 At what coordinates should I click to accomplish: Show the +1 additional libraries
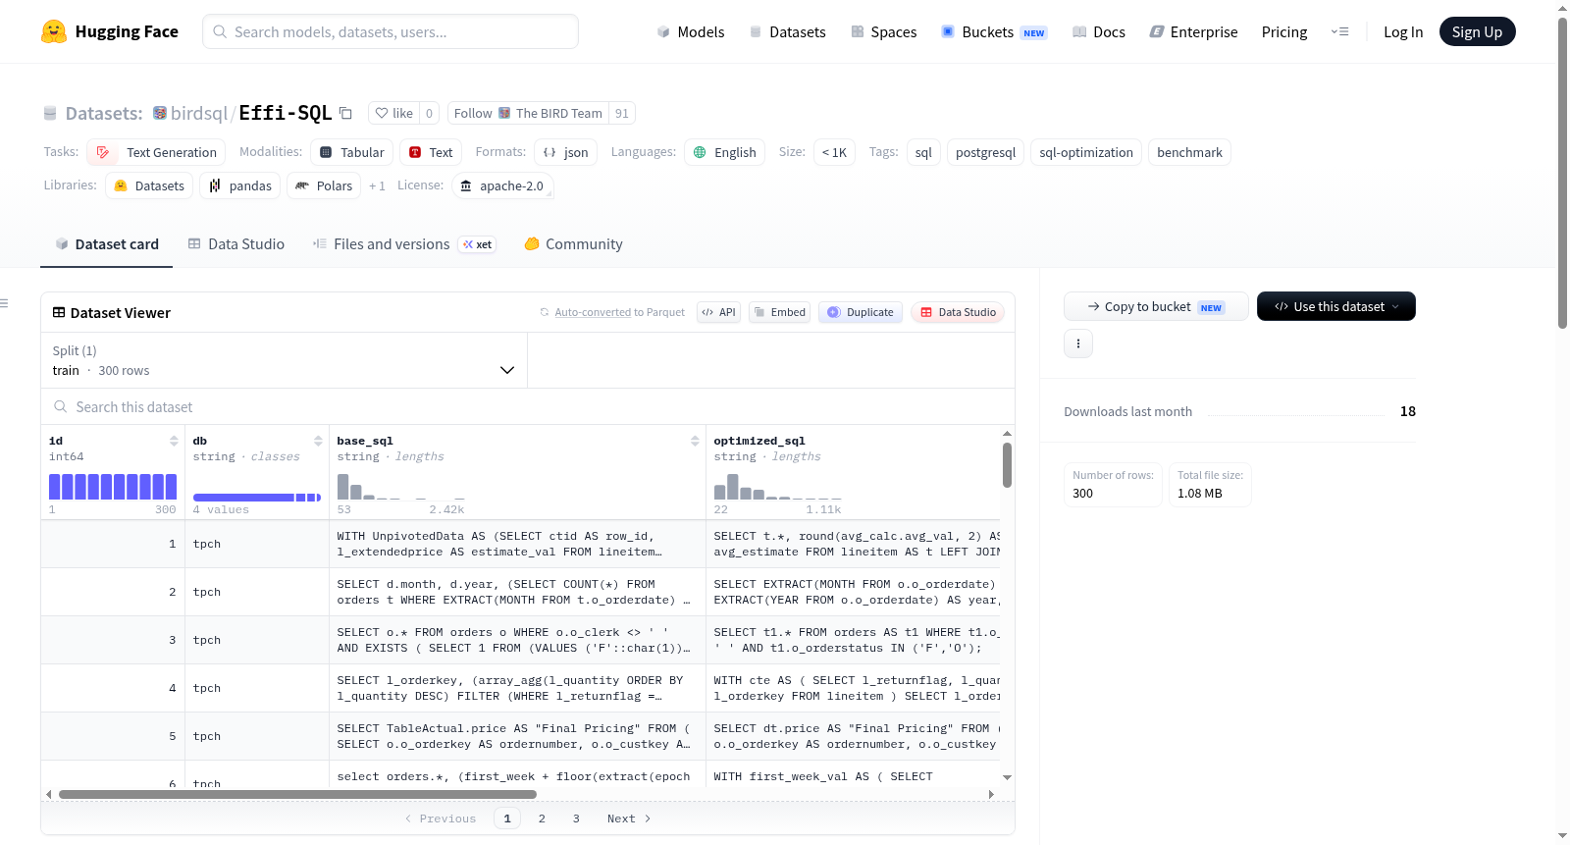[x=377, y=185]
